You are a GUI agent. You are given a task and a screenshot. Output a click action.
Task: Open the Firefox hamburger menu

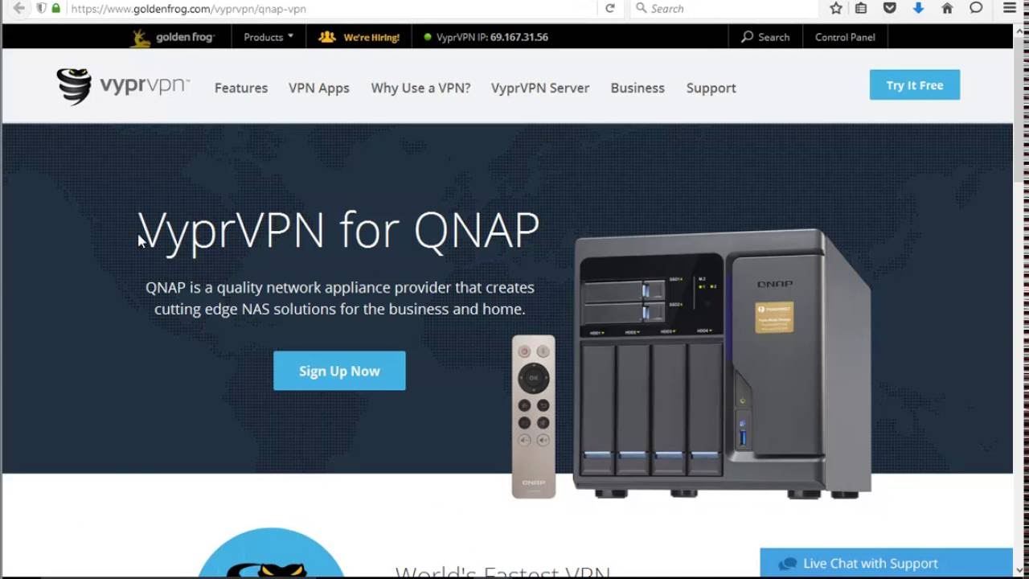coord(1010,8)
